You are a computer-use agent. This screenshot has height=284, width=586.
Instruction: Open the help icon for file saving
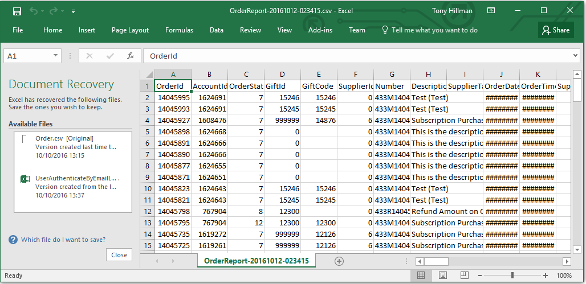(13, 240)
